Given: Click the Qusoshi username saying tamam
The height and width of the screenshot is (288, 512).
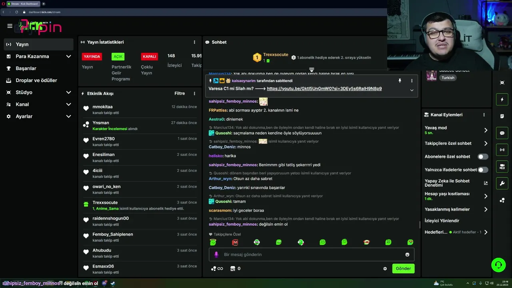Looking at the screenshot, I should [x=224, y=202].
